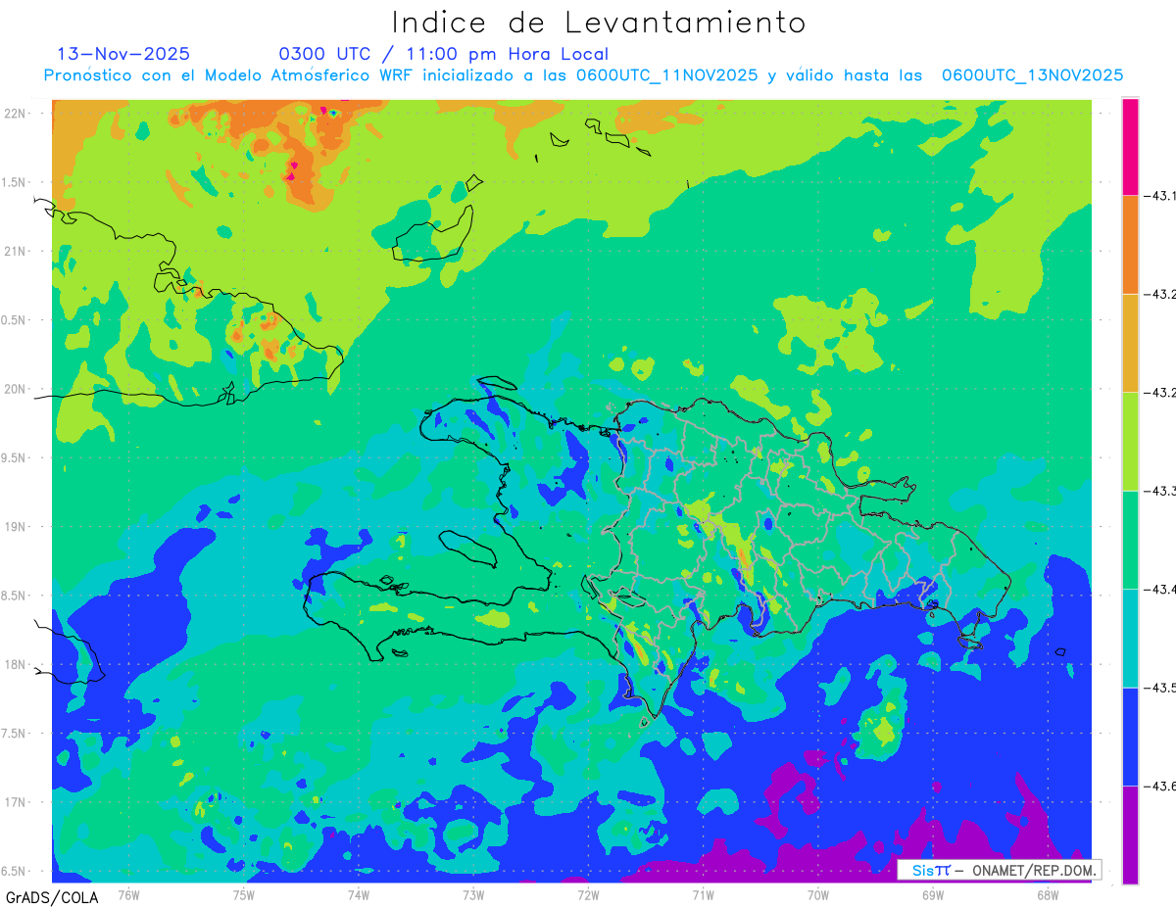Click the "20N" latitude label

click(x=15, y=389)
